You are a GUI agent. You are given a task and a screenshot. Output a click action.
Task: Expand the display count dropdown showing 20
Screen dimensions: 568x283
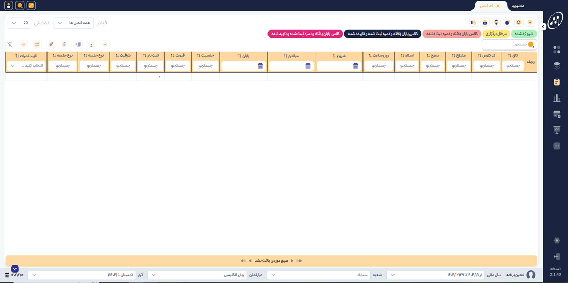coord(20,23)
